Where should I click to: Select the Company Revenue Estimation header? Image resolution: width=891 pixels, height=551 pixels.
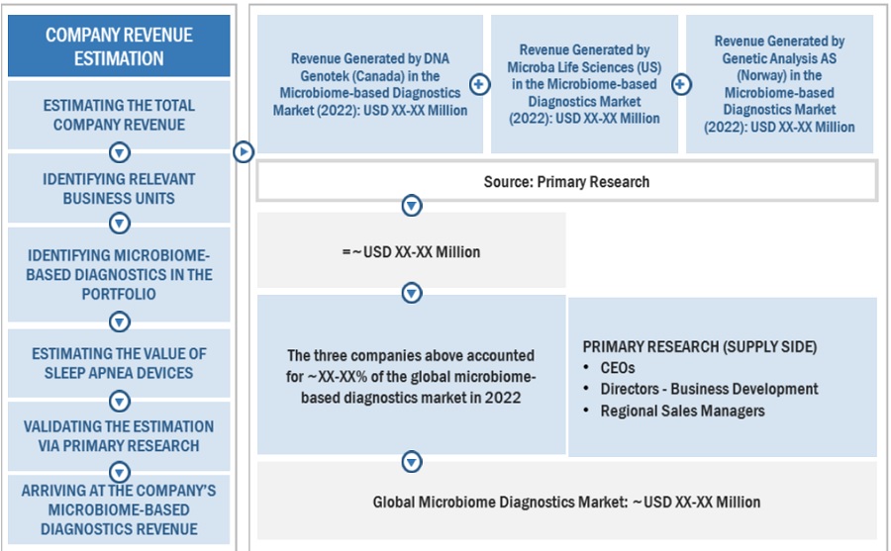119,46
